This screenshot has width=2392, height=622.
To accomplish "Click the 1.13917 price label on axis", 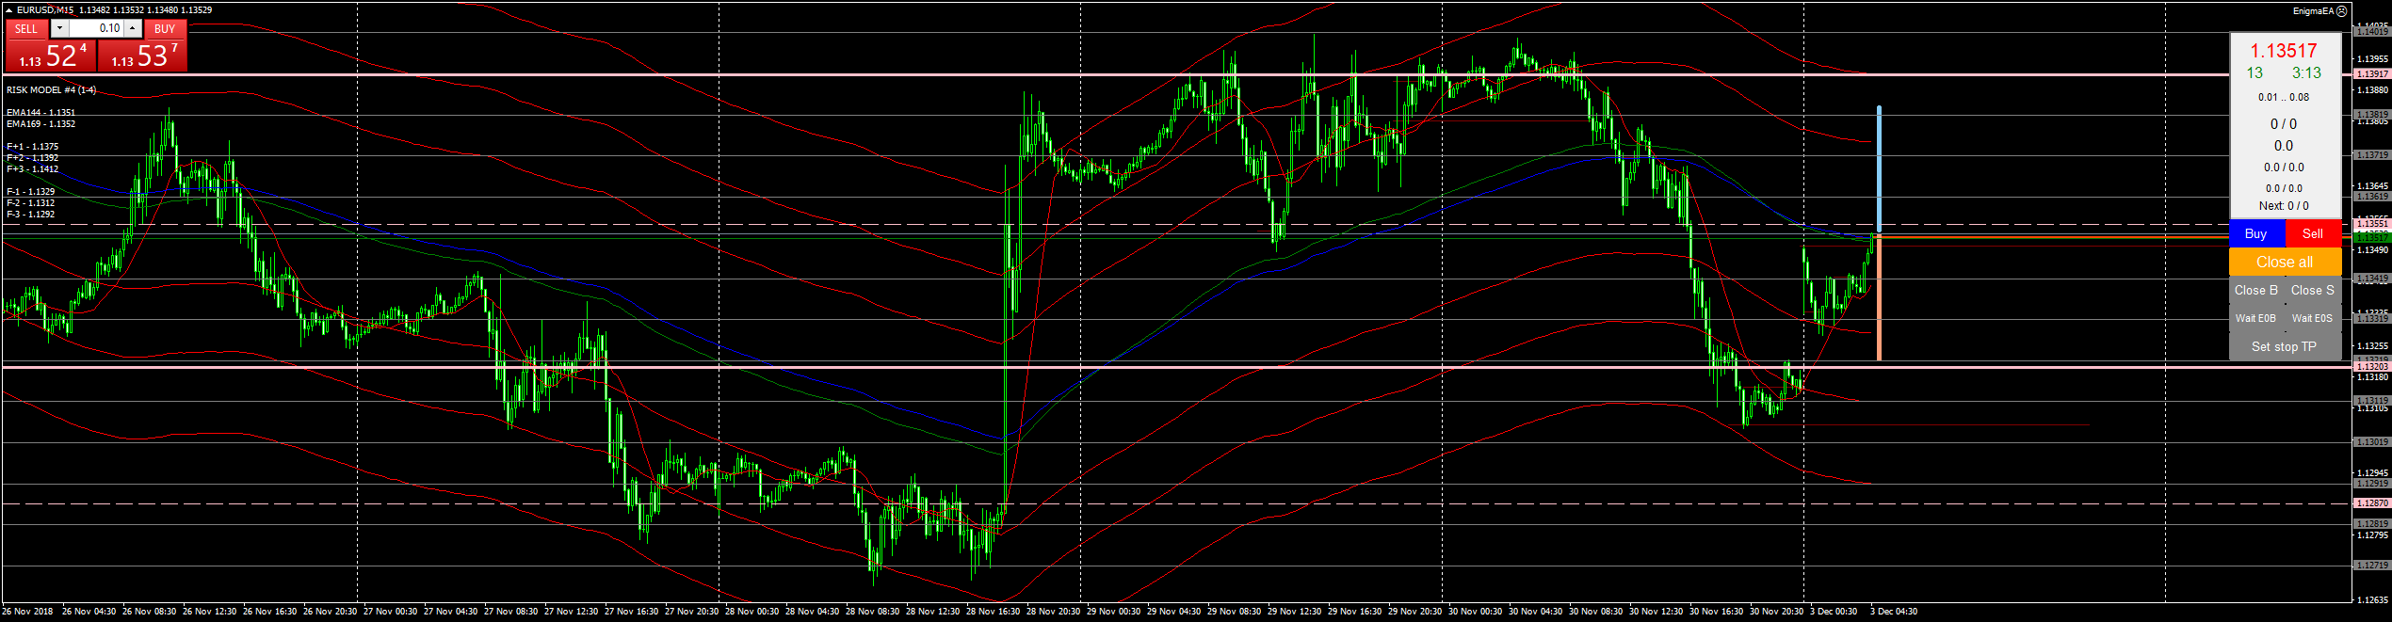I will click(x=2371, y=73).
